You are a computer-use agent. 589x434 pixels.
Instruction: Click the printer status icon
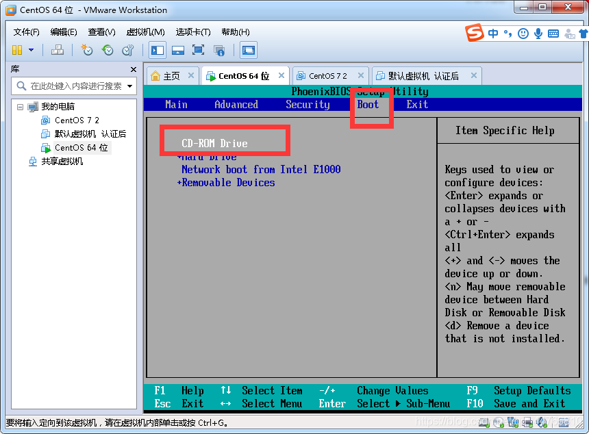[527, 422]
